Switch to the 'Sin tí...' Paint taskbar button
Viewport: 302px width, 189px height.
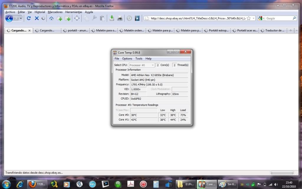228,184
